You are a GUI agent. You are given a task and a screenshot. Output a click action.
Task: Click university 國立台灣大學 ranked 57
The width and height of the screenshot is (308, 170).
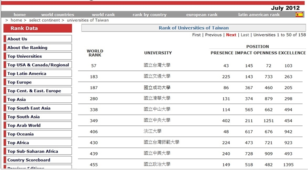tap(157, 66)
